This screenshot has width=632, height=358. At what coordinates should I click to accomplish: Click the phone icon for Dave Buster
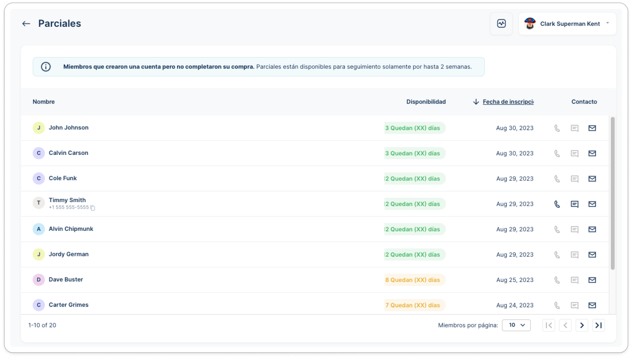pyautogui.click(x=557, y=280)
